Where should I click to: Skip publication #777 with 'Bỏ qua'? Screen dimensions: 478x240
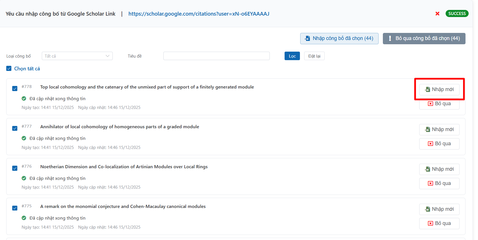pyautogui.click(x=439, y=144)
